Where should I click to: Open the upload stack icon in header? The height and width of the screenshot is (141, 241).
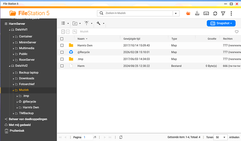coord(197,13)
